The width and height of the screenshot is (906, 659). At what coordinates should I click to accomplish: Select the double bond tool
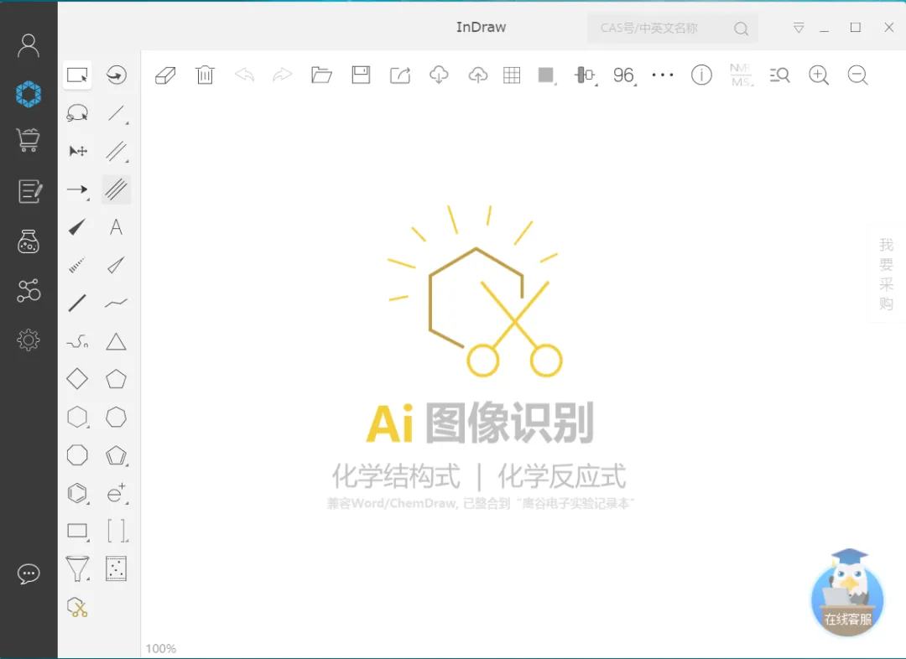tap(116, 151)
